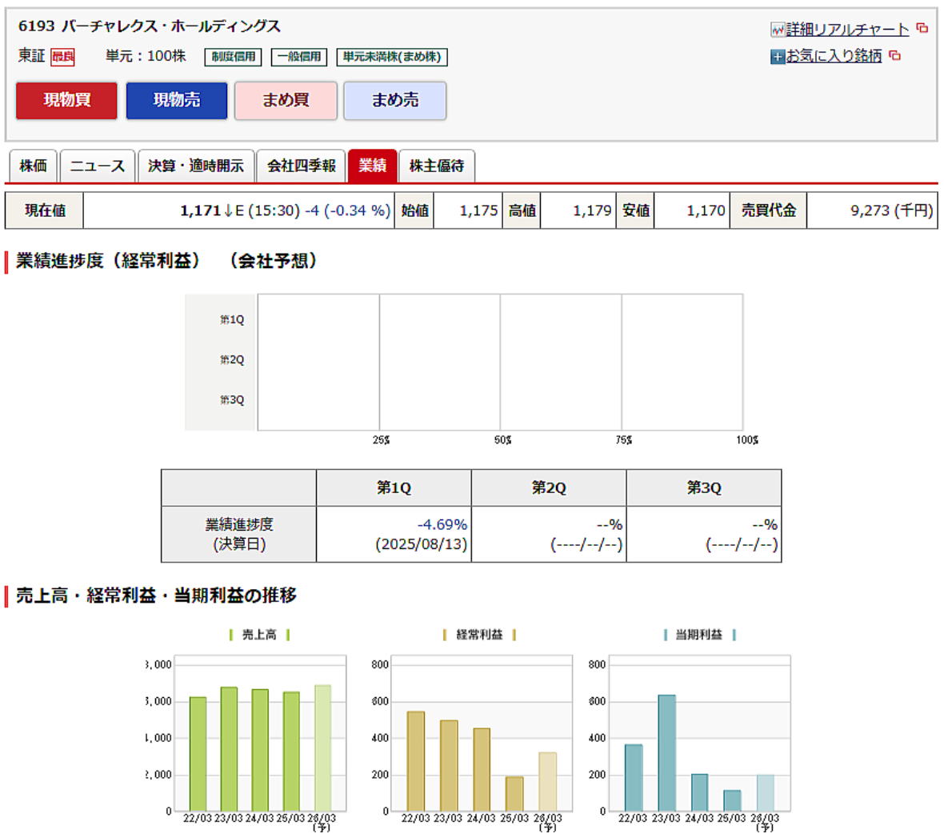This screenshot has height=838, width=944.
Task: Click the 売買代金 header cell
Action: click(768, 211)
